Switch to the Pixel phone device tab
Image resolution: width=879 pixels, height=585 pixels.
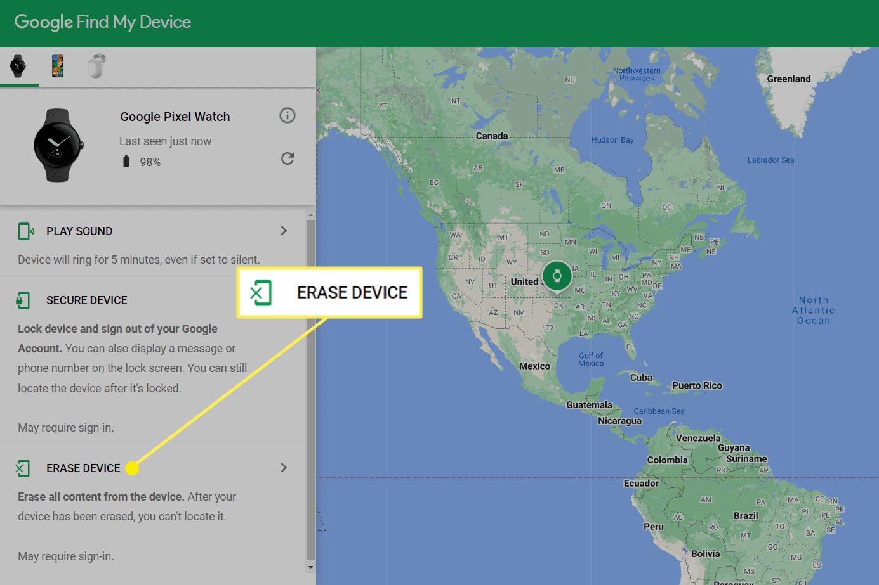pyautogui.click(x=57, y=66)
